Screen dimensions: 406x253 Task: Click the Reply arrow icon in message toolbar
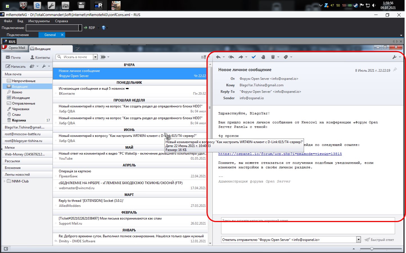218,57
